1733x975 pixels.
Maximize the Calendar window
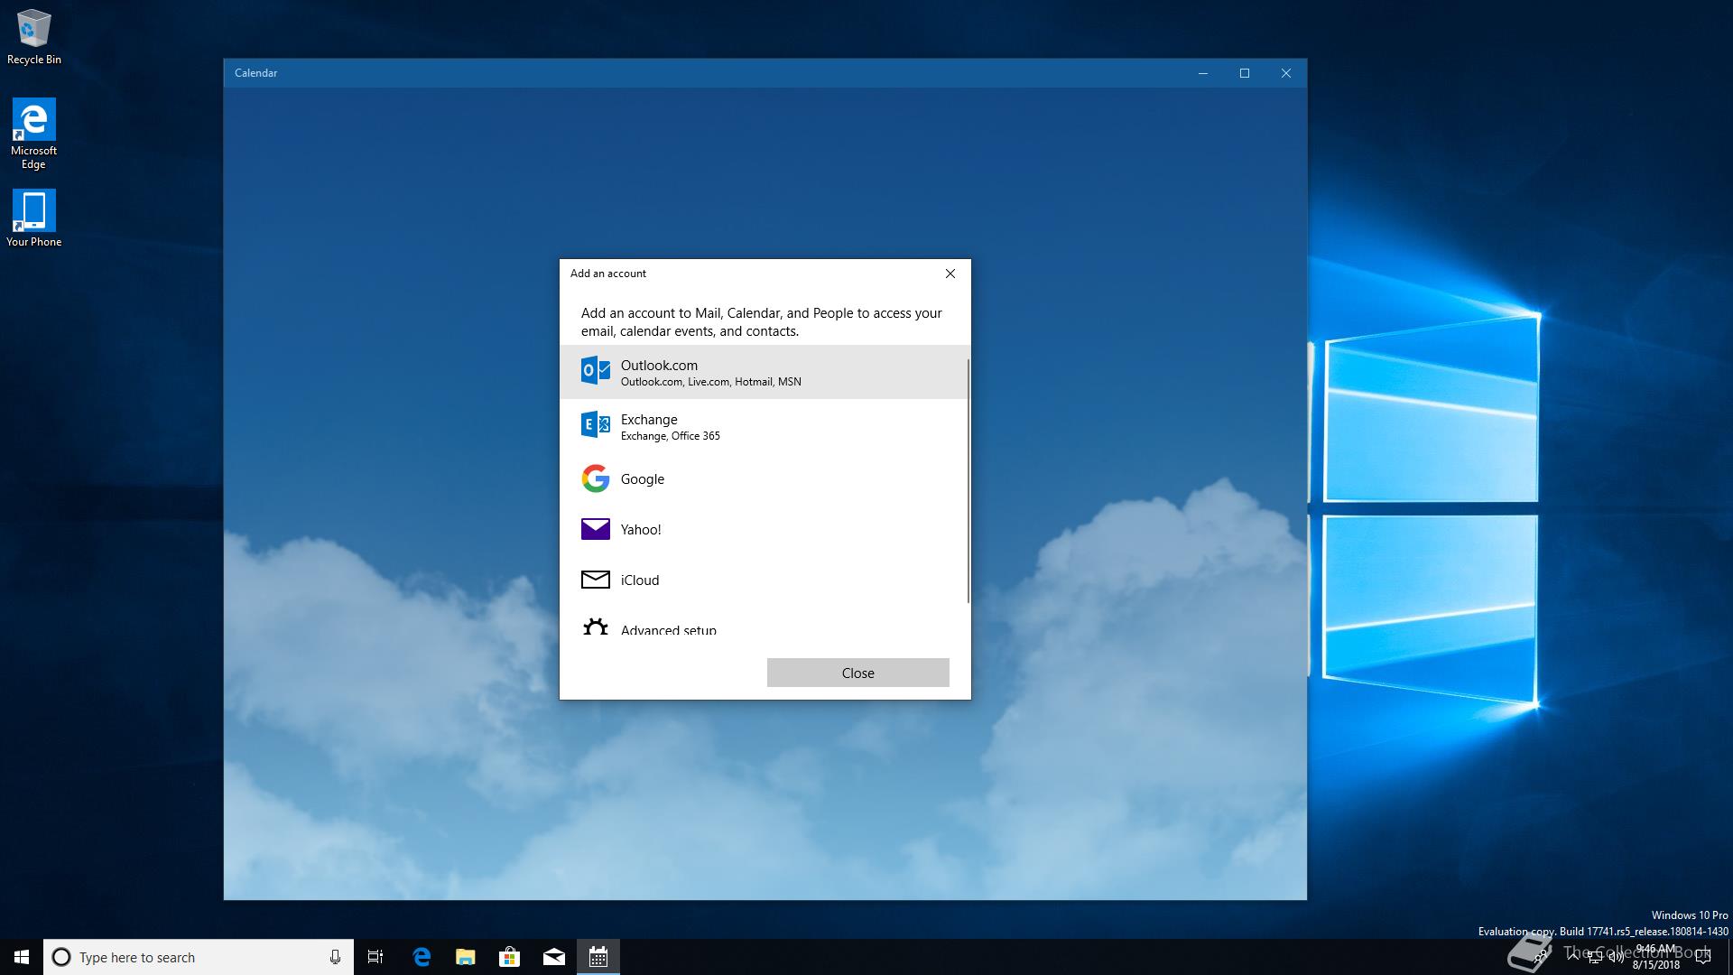point(1245,73)
